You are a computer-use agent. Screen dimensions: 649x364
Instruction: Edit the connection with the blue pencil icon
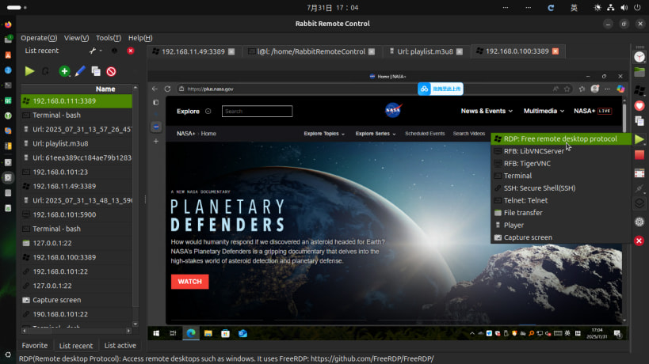click(x=80, y=71)
